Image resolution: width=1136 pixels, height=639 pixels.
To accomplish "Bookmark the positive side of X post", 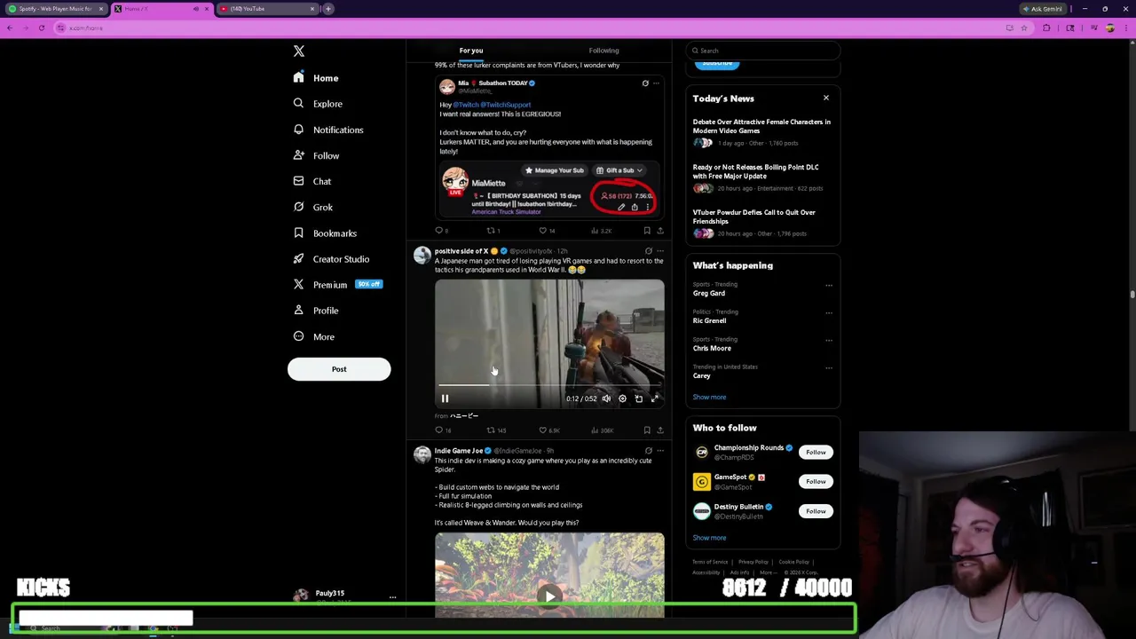I will pos(647,430).
